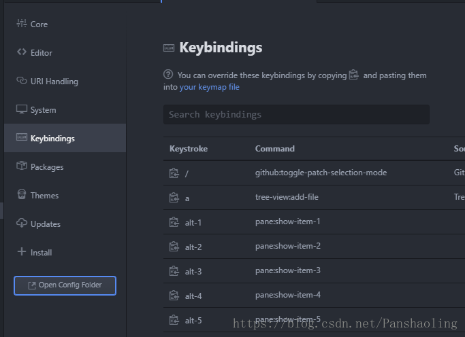The width and height of the screenshot is (465, 337).
Task: Copy the alt-5 keybinding
Action: [x=174, y=319]
